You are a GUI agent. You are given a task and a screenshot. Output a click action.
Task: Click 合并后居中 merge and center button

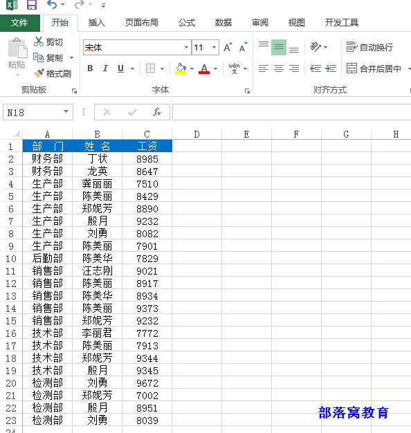pos(374,68)
